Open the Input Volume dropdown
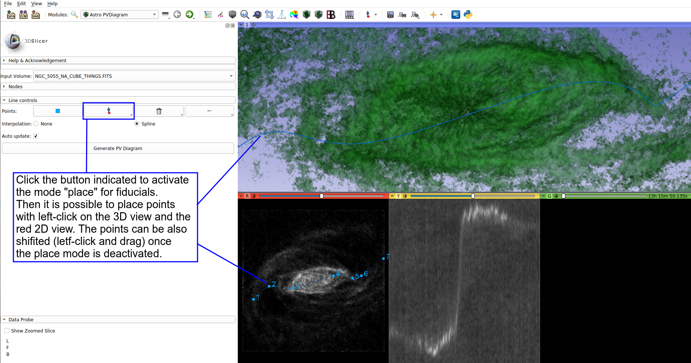Image resolution: width=691 pixels, height=363 pixels. 133,76
